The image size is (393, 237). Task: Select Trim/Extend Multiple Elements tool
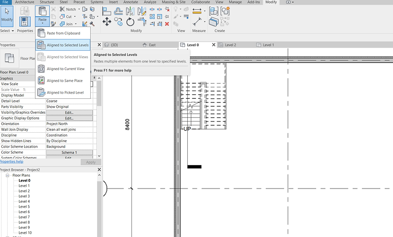click(159, 24)
